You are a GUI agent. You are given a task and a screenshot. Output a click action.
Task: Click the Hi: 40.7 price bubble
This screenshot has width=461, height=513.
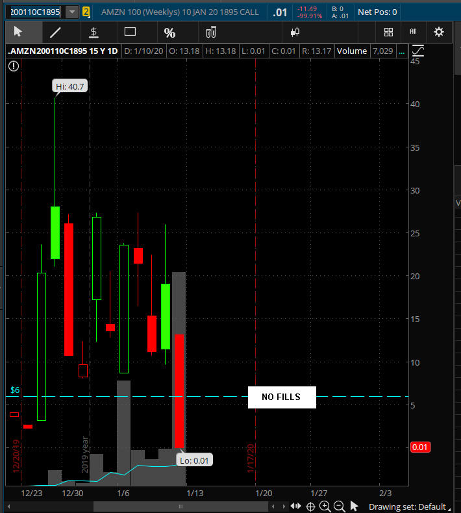(69, 86)
